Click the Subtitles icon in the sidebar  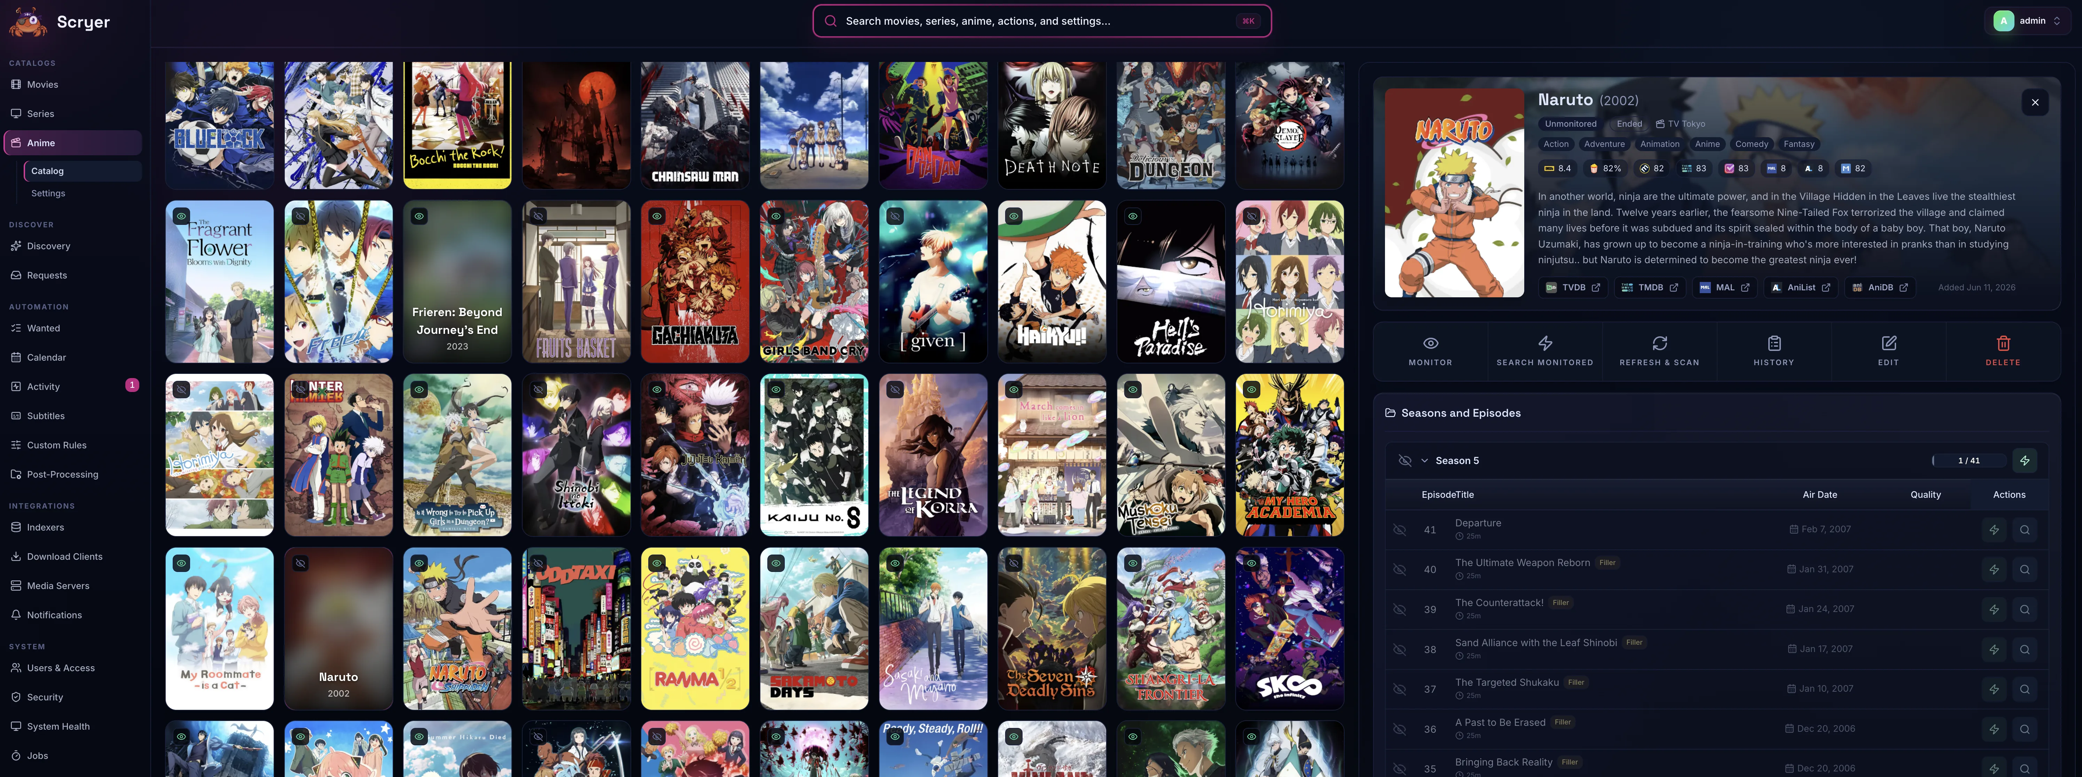click(16, 416)
